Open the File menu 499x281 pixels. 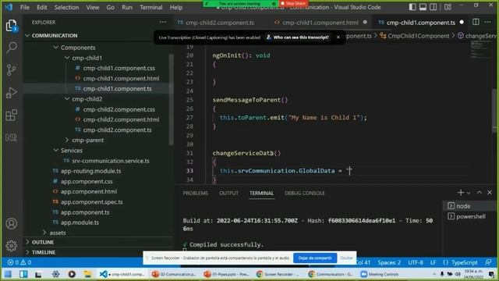pyautogui.click(x=25, y=7)
